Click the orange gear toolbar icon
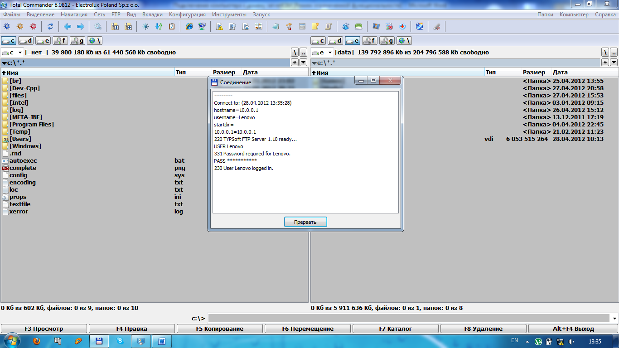Viewport: 619px width, 348px height. click(20, 26)
